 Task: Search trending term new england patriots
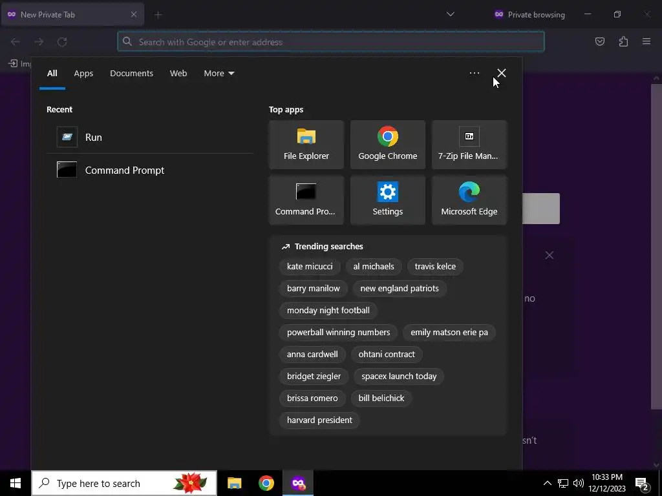click(x=400, y=289)
